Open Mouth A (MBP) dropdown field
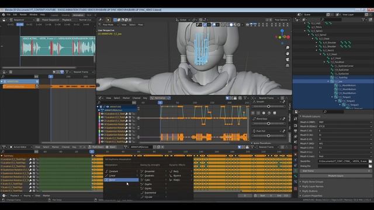This screenshot has height=210, width=374. tap(345, 122)
